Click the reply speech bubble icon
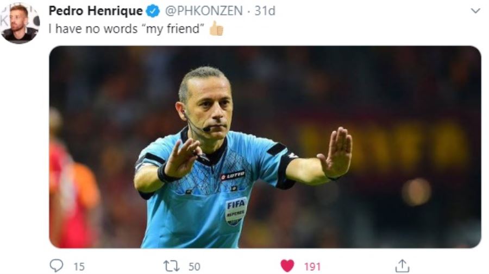The width and height of the screenshot is (489, 274). 57,266
